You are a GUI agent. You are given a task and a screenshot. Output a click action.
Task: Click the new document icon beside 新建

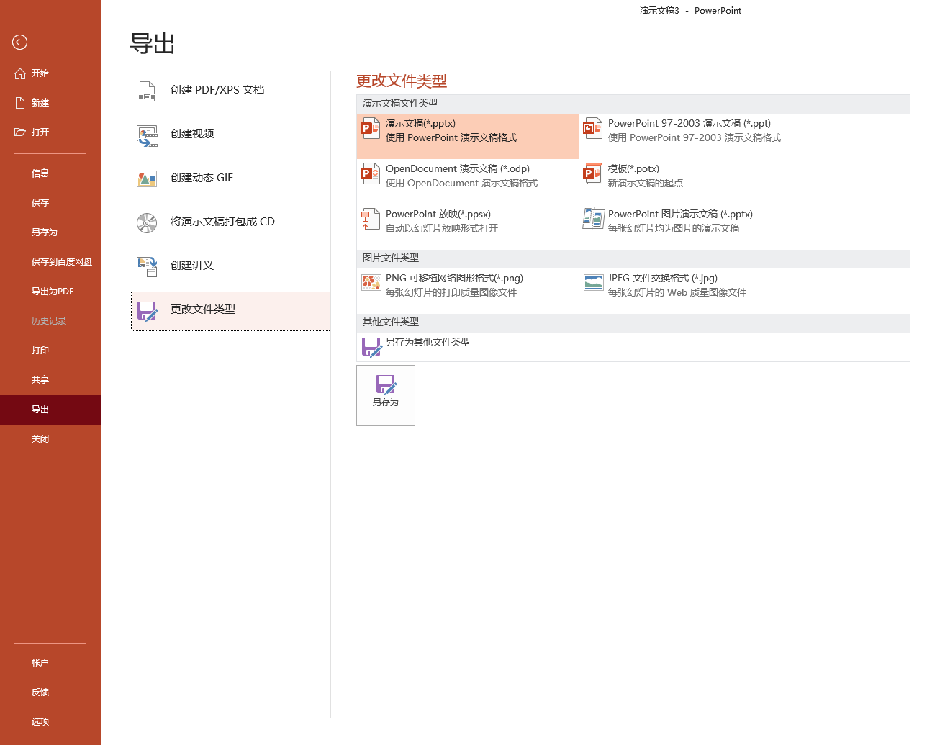20,103
